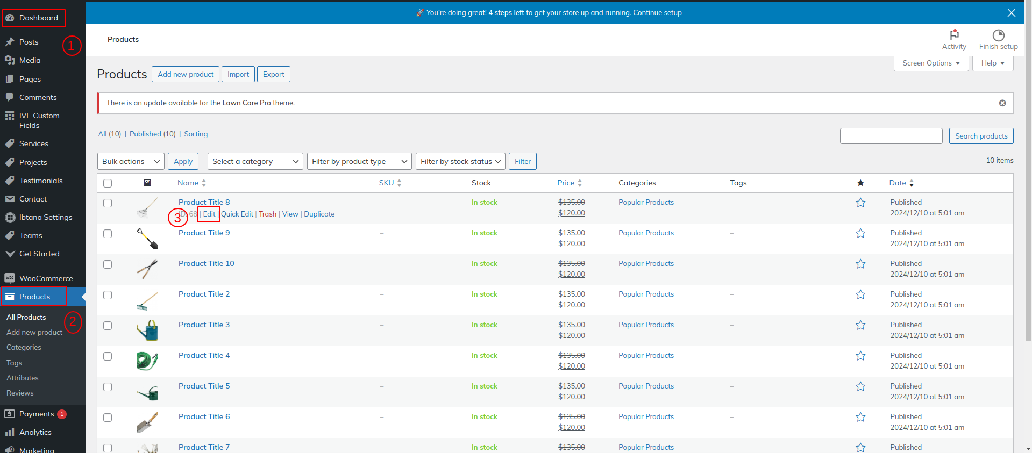Select the Product Title 9 checkbox
This screenshot has height=453, width=1032.
108,234
